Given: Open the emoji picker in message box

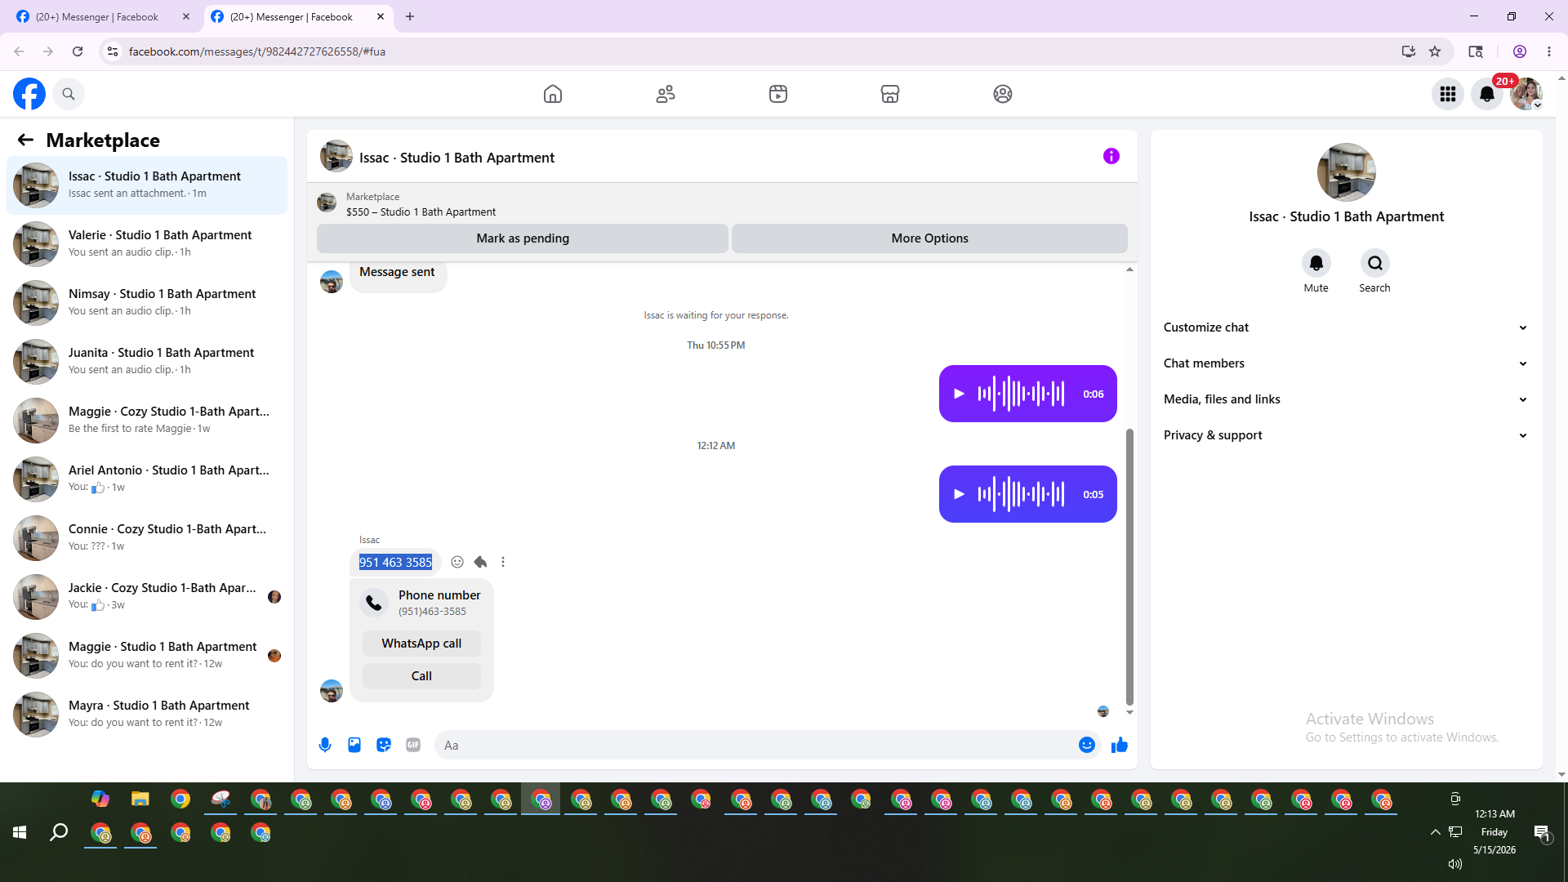Looking at the screenshot, I should (1087, 745).
